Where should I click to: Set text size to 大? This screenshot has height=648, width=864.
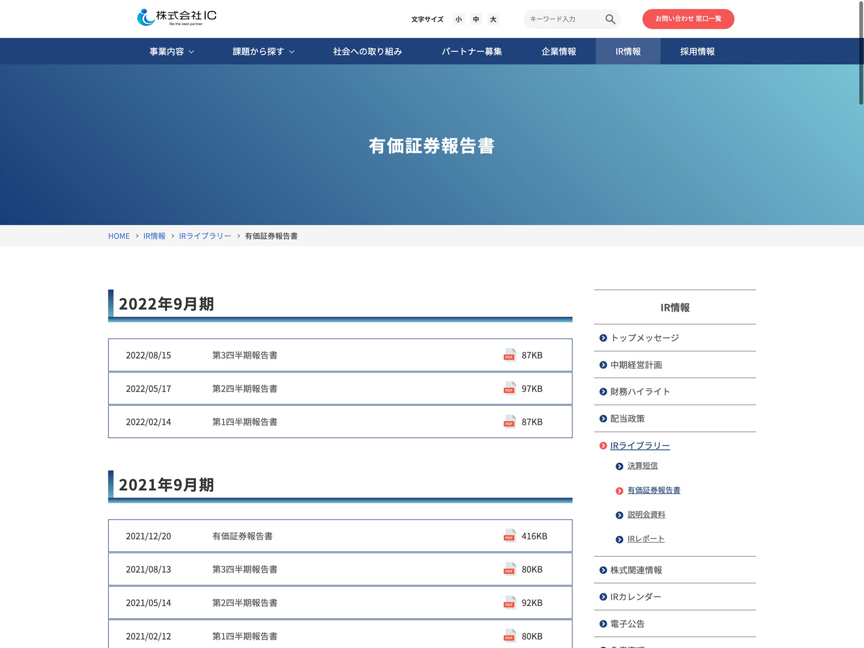coord(493,19)
